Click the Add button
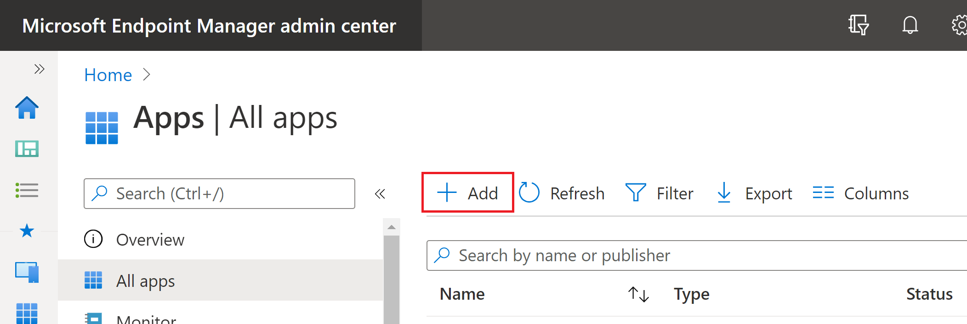 467,193
